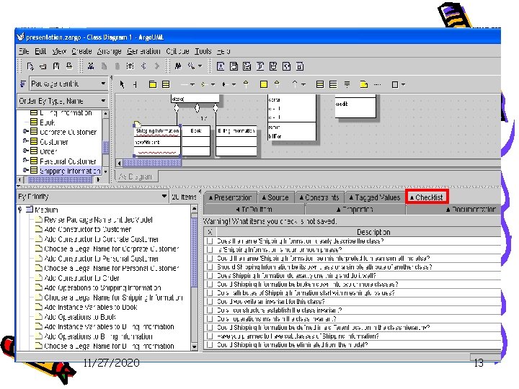The width and height of the screenshot is (519, 389).
Task: Check 'do exactly one thing and do it well' item
Action: [210, 275]
